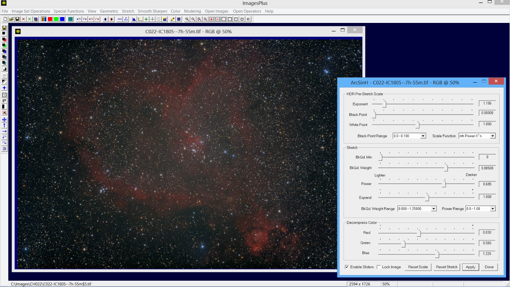510x287 pixels.
Task: Toggle the Lock Image checkbox
Action: click(379, 267)
